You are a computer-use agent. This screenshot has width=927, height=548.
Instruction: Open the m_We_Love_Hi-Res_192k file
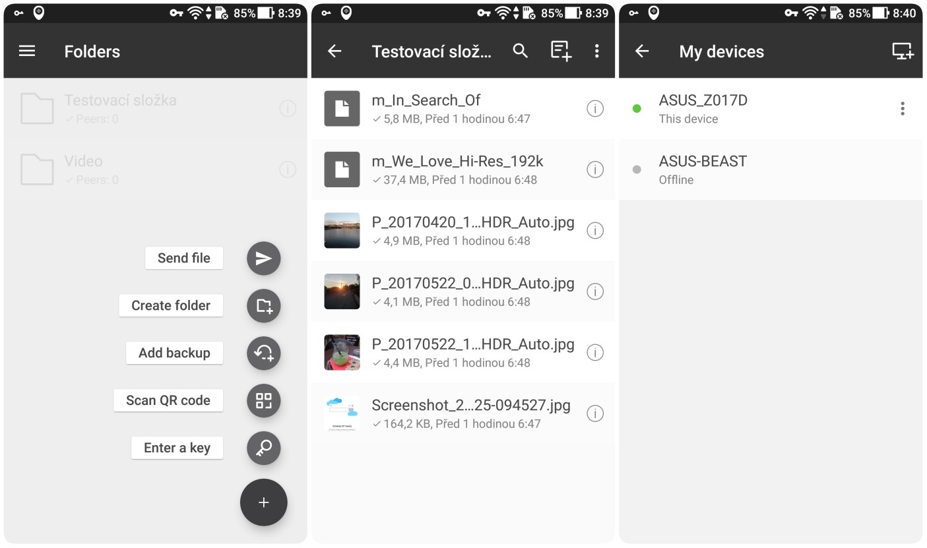pos(457,169)
